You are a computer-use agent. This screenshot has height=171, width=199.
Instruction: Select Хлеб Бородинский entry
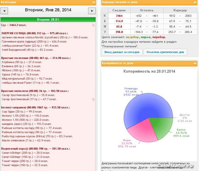pyautogui.click(x=28, y=50)
